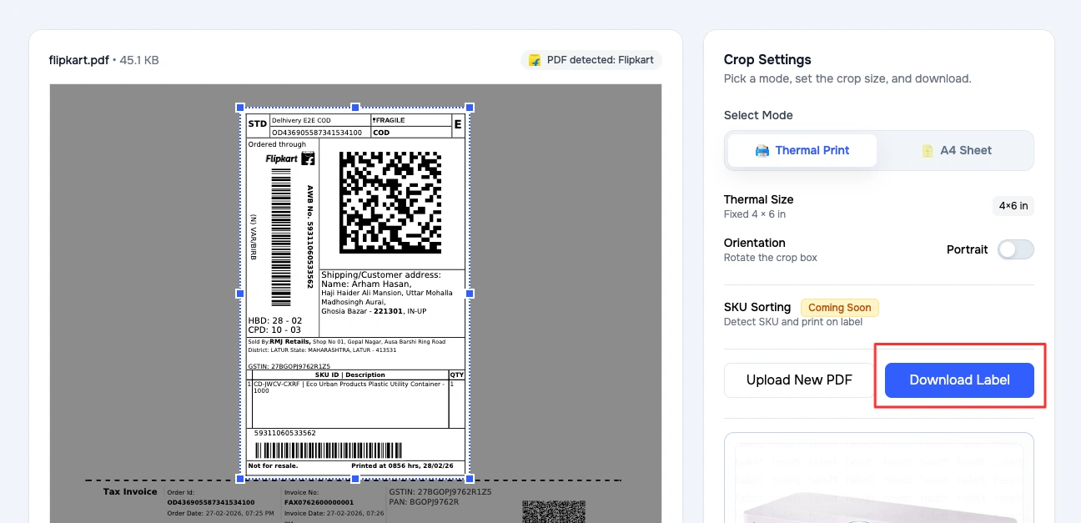
Task: Toggle the Orientation Portrait switch
Action: pos(1015,249)
